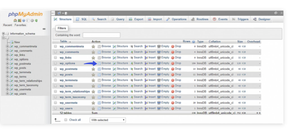Click the Empty icon for wp_comments
This screenshot has width=288, height=129.
pos(159,52)
